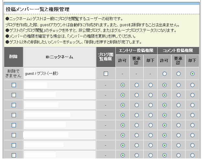
Task: Click the コメント投稿権限 column header
Action: click(178, 51)
